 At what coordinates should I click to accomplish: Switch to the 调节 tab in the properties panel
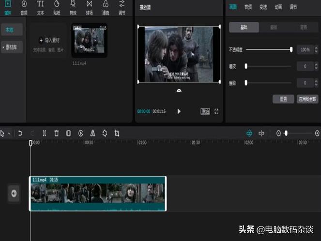(x=293, y=7)
